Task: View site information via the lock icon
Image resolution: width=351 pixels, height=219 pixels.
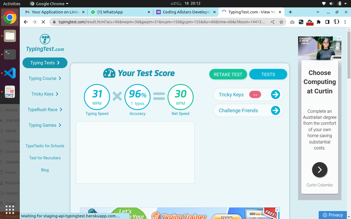Action: [54, 22]
